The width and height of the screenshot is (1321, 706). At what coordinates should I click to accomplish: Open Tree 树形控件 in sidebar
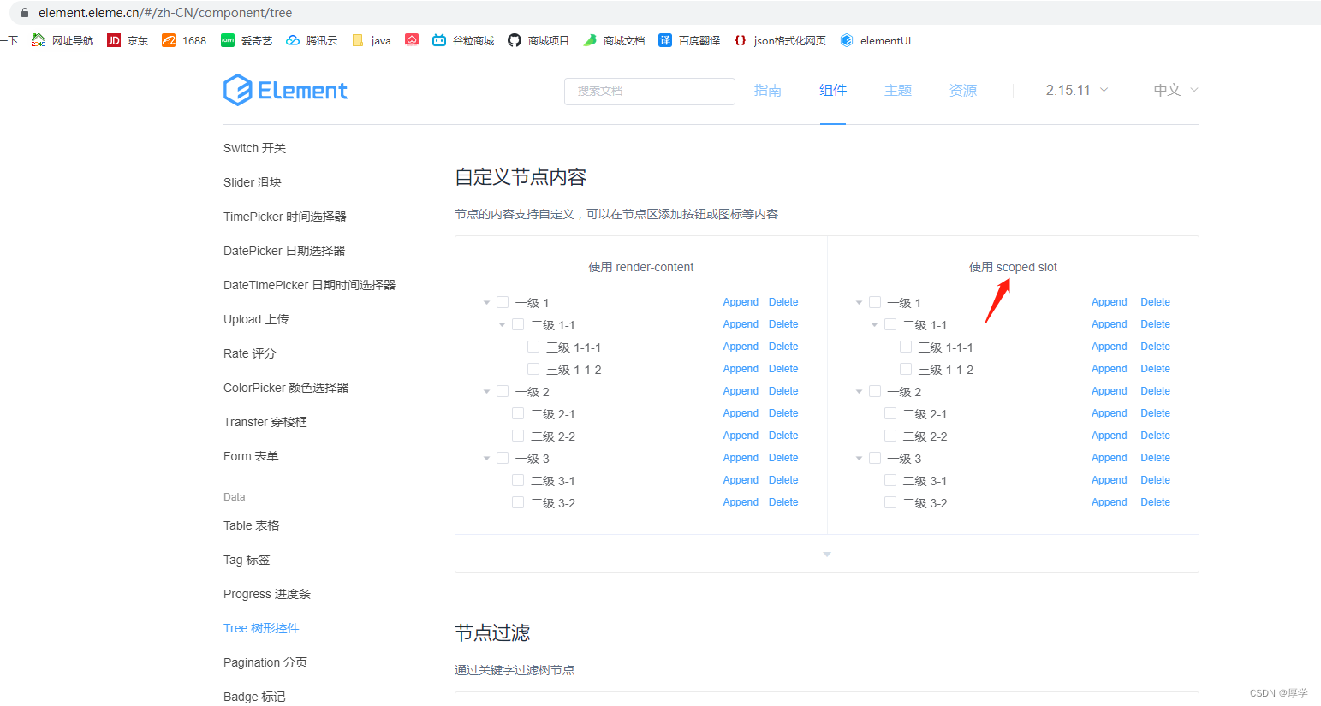pos(261,628)
